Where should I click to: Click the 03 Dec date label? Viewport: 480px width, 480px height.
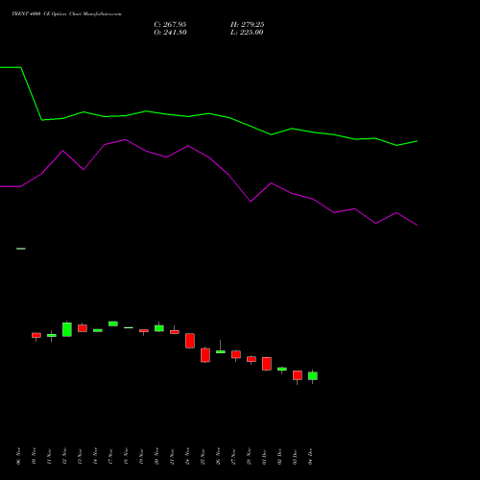(295, 456)
